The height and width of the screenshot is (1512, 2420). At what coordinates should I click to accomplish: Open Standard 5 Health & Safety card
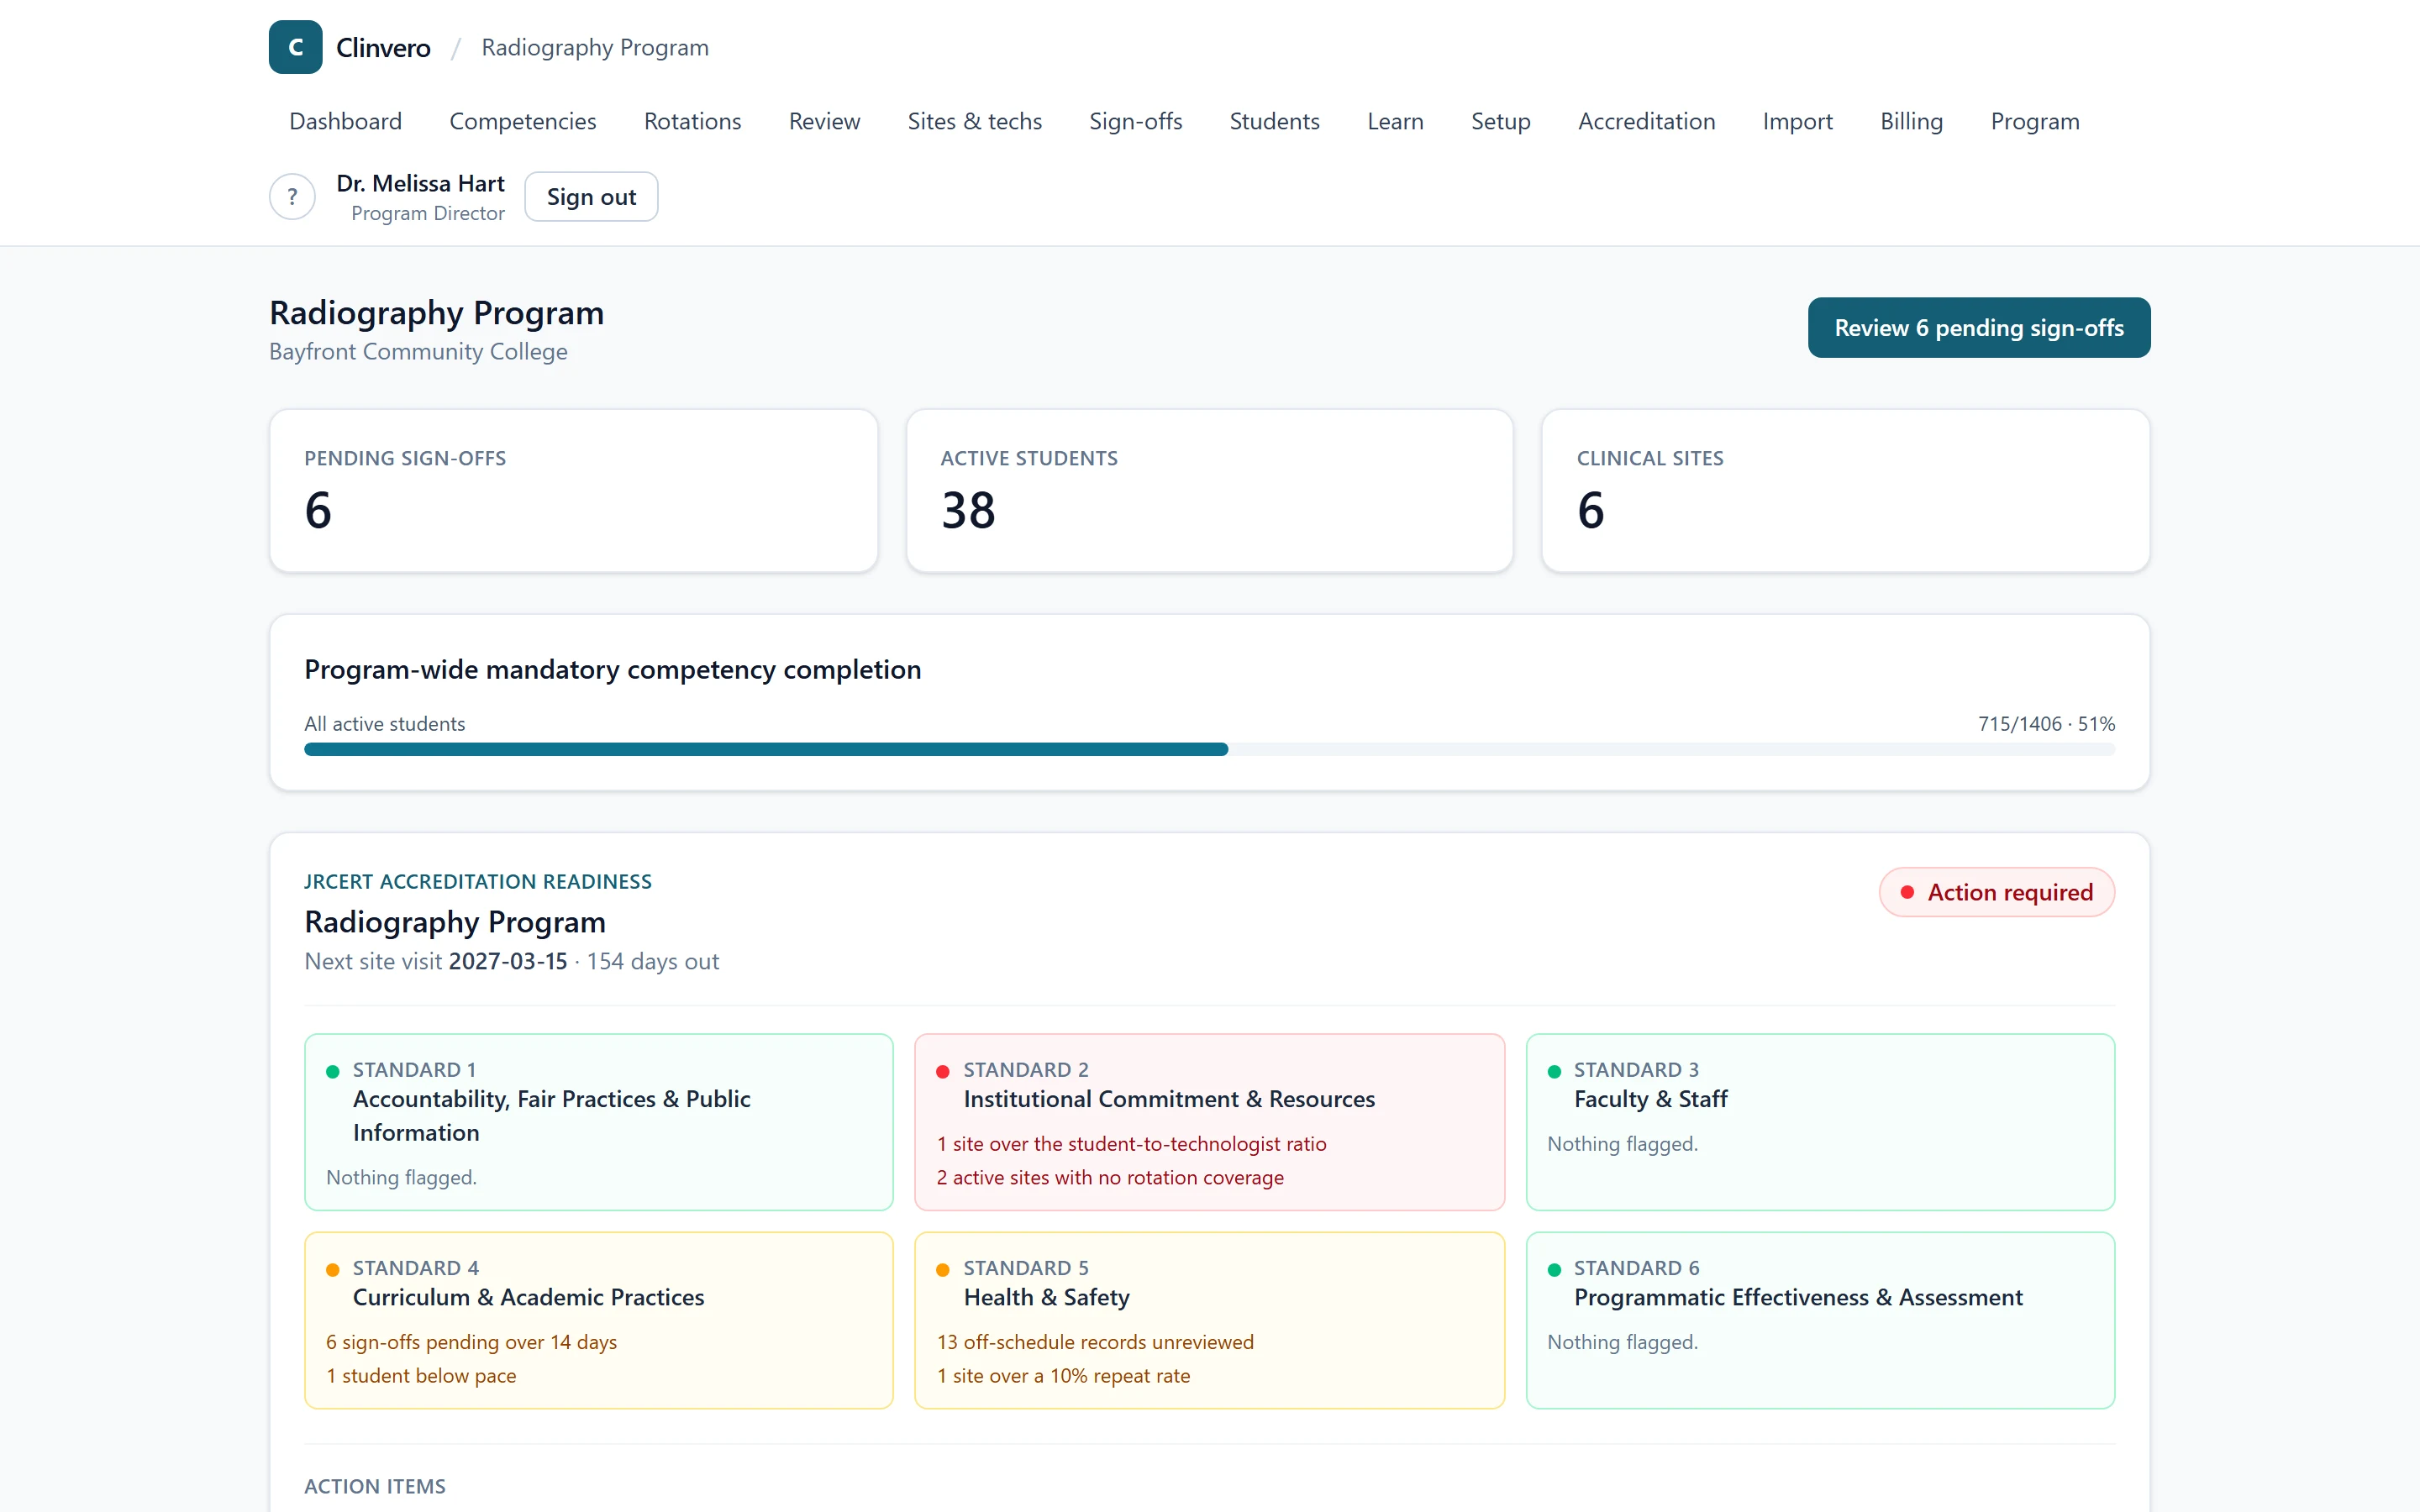[x=1209, y=1321]
